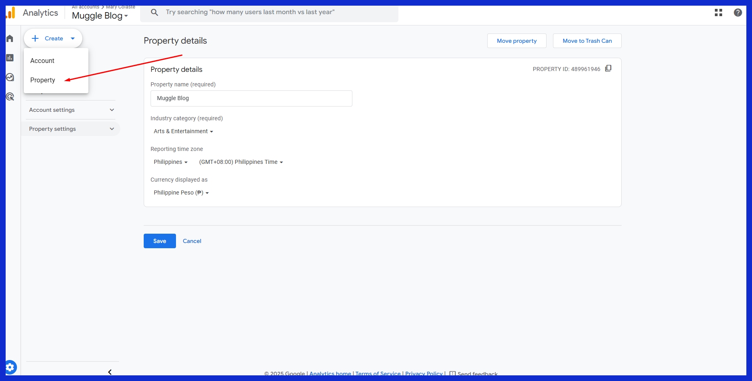Click the Create button
752x381 pixels.
pyautogui.click(x=53, y=38)
